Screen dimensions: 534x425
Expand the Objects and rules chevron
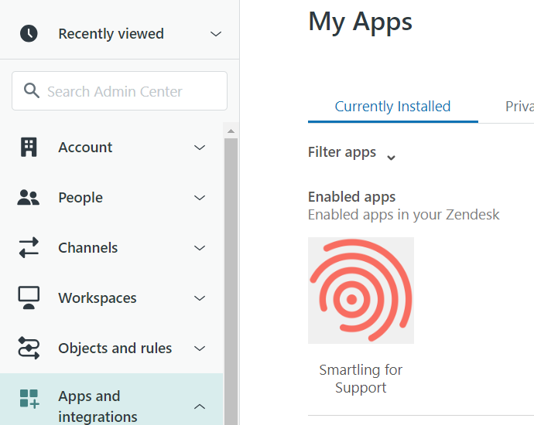coord(200,348)
